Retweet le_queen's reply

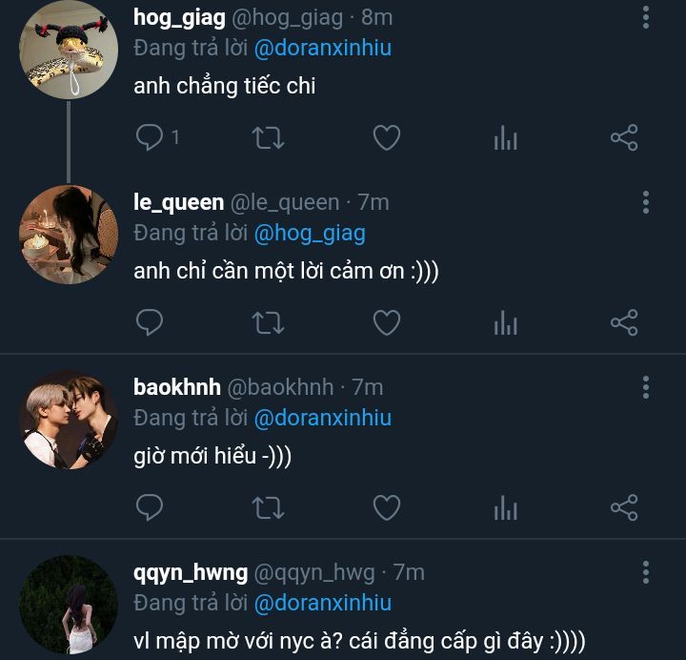tap(268, 322)
